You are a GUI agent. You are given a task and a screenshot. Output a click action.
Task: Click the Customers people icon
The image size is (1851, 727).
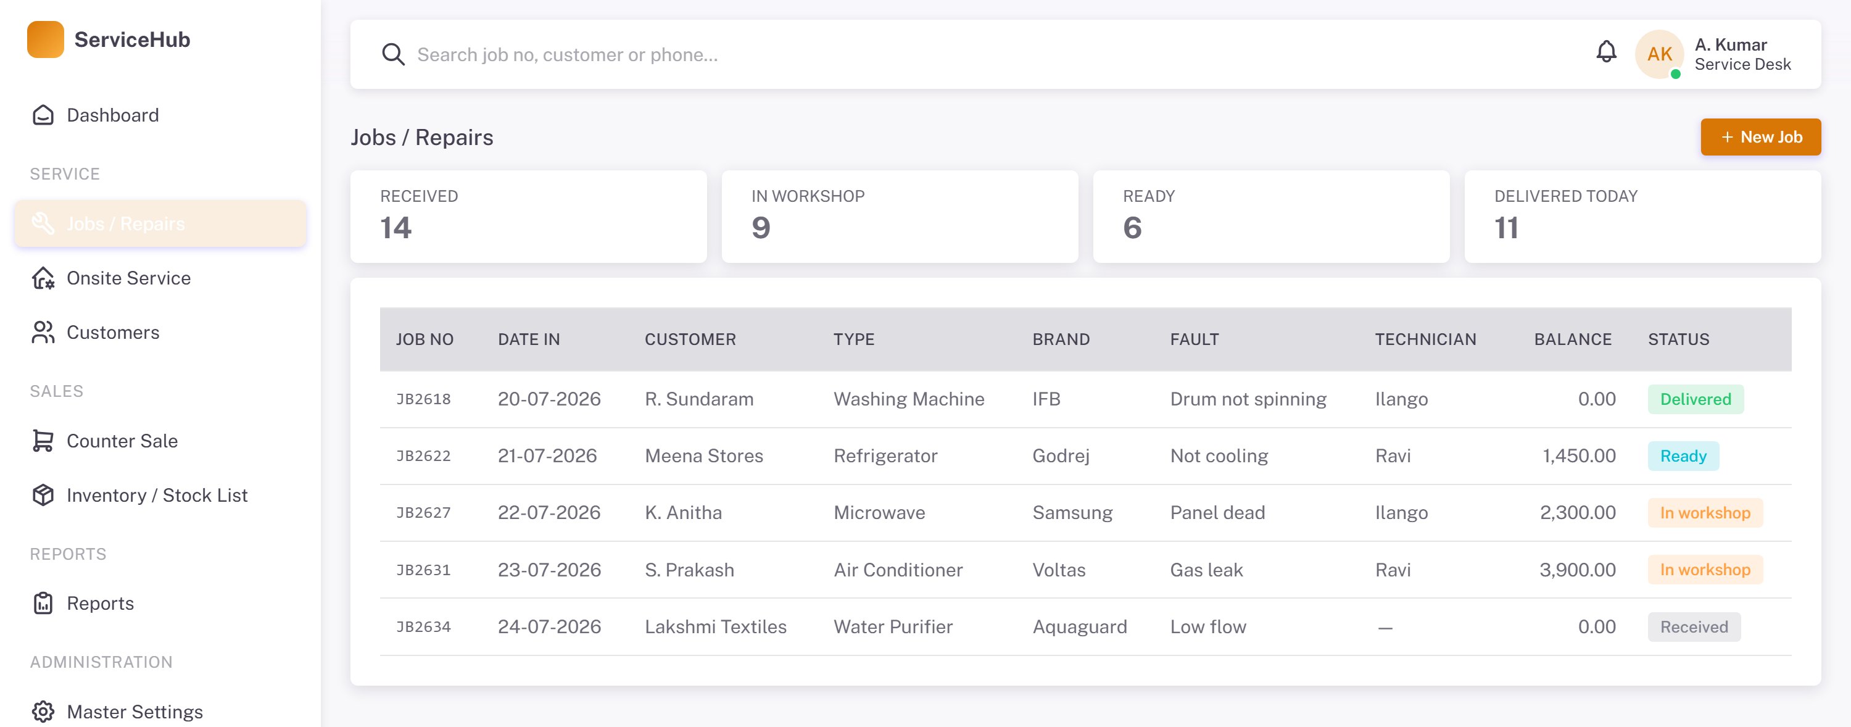[x=43, y=333]
